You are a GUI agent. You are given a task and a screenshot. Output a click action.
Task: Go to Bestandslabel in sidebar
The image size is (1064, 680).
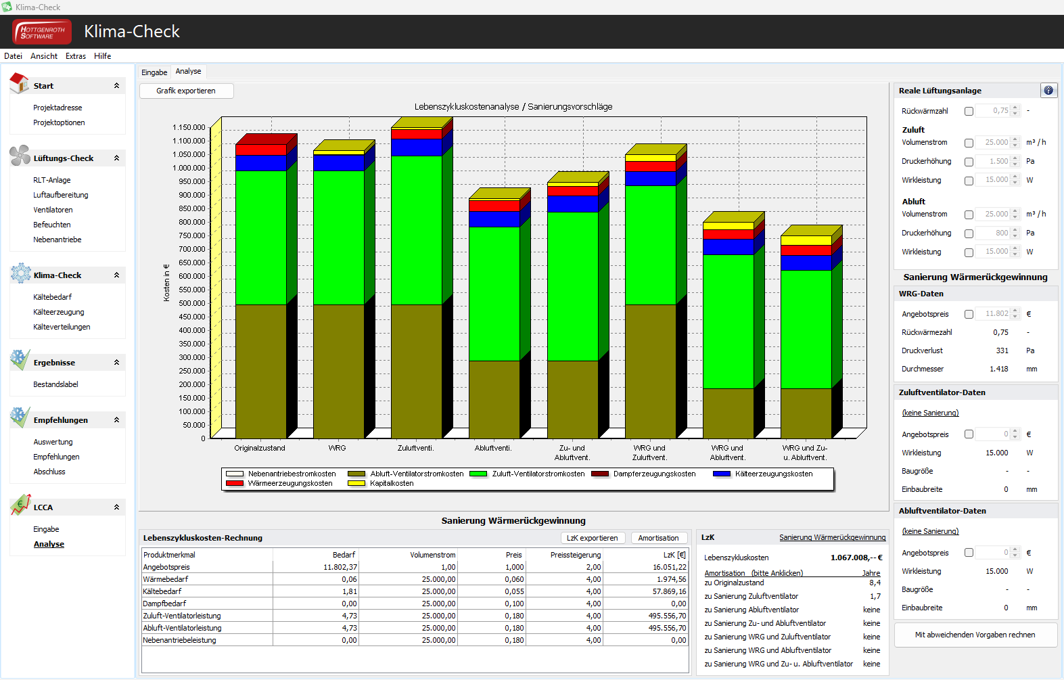(x=55, y=384)
